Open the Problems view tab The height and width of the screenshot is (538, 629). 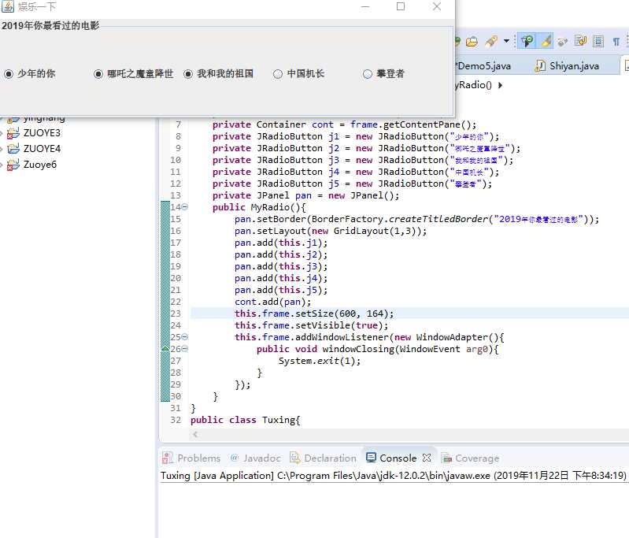(191, 458)
